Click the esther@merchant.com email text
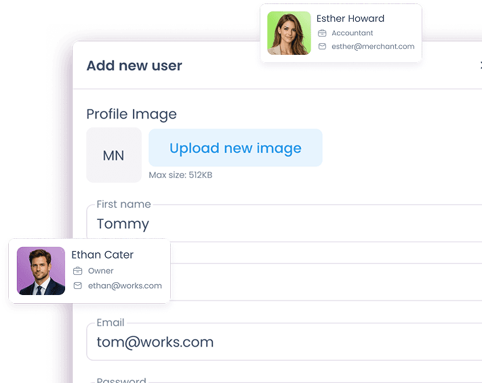The image size is (482, 383). [x=373, y=46]
